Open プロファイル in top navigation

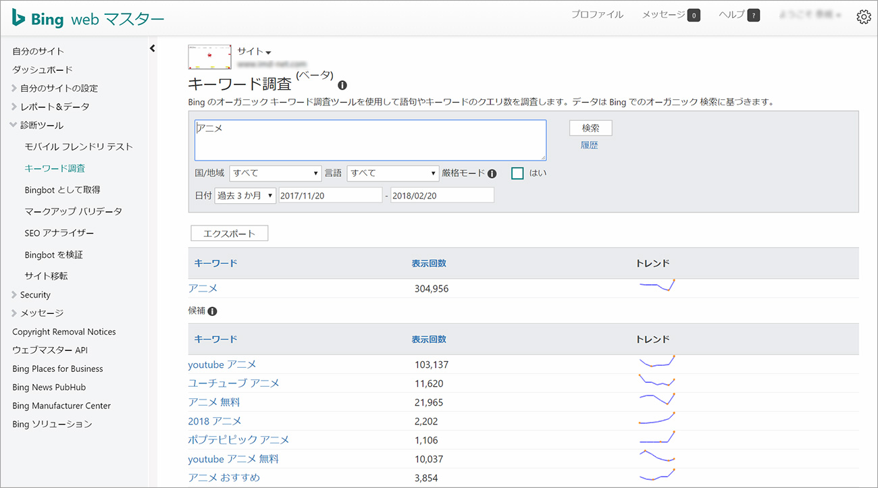tap(597, 15)
